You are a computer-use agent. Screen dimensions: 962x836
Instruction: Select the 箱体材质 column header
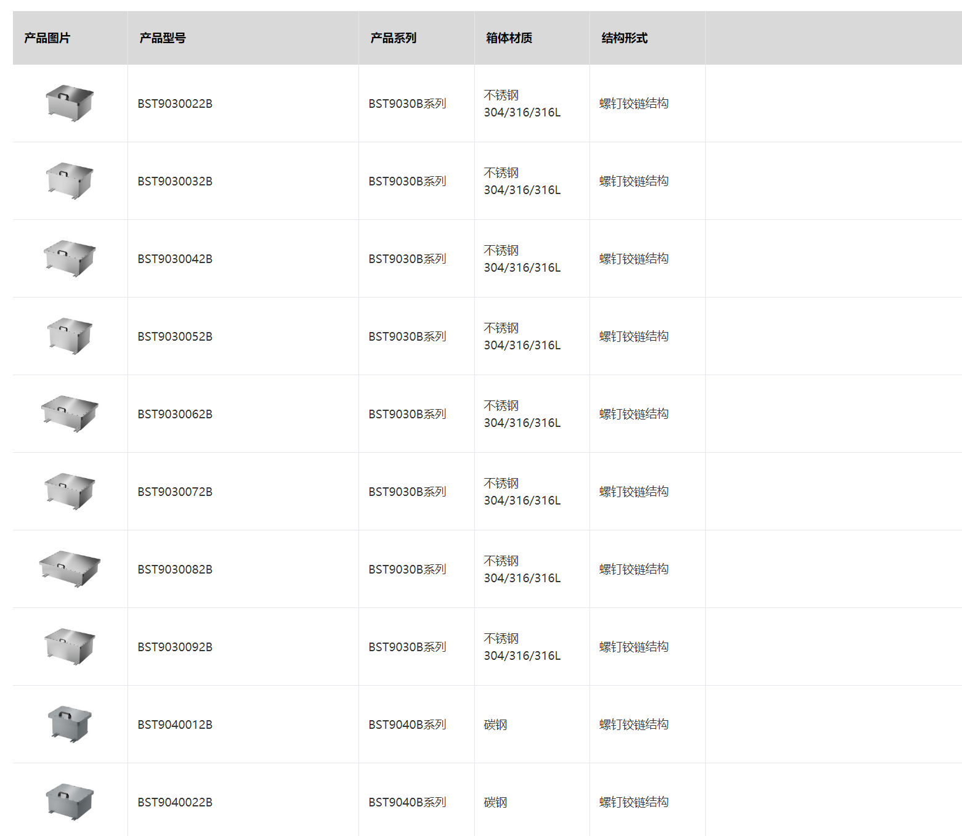pos(509,38)
